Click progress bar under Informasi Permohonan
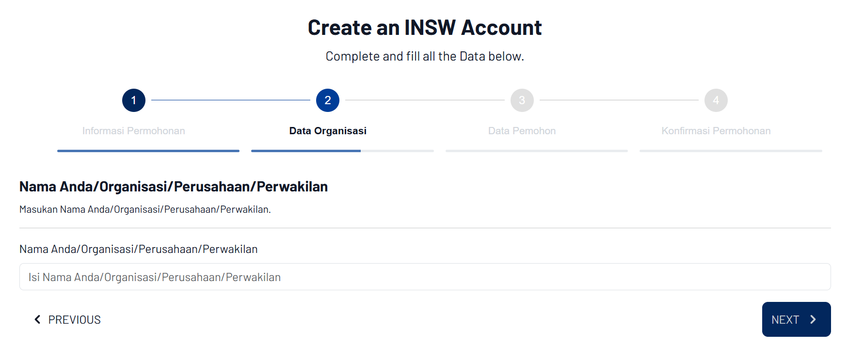Screen dimensions: 848x346 (x=148, y=151)
